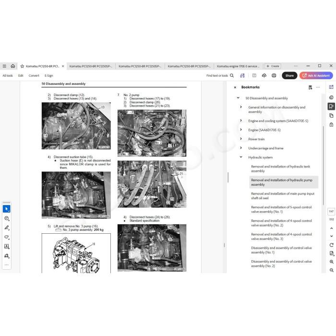Zoom out of the document
This screenshot has width=336, height=336.
(x=332, y=270)
